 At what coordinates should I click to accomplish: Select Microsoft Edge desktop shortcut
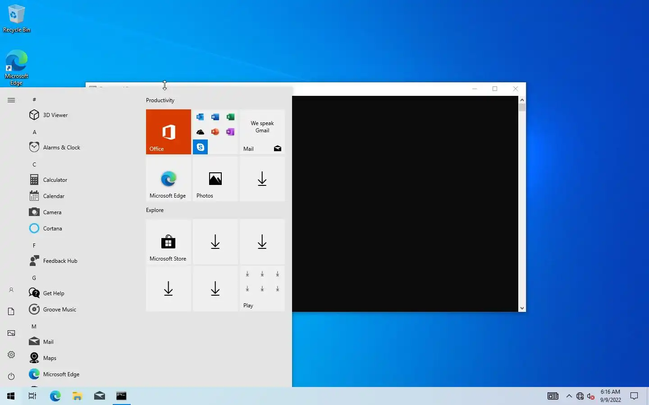[17, 67]
